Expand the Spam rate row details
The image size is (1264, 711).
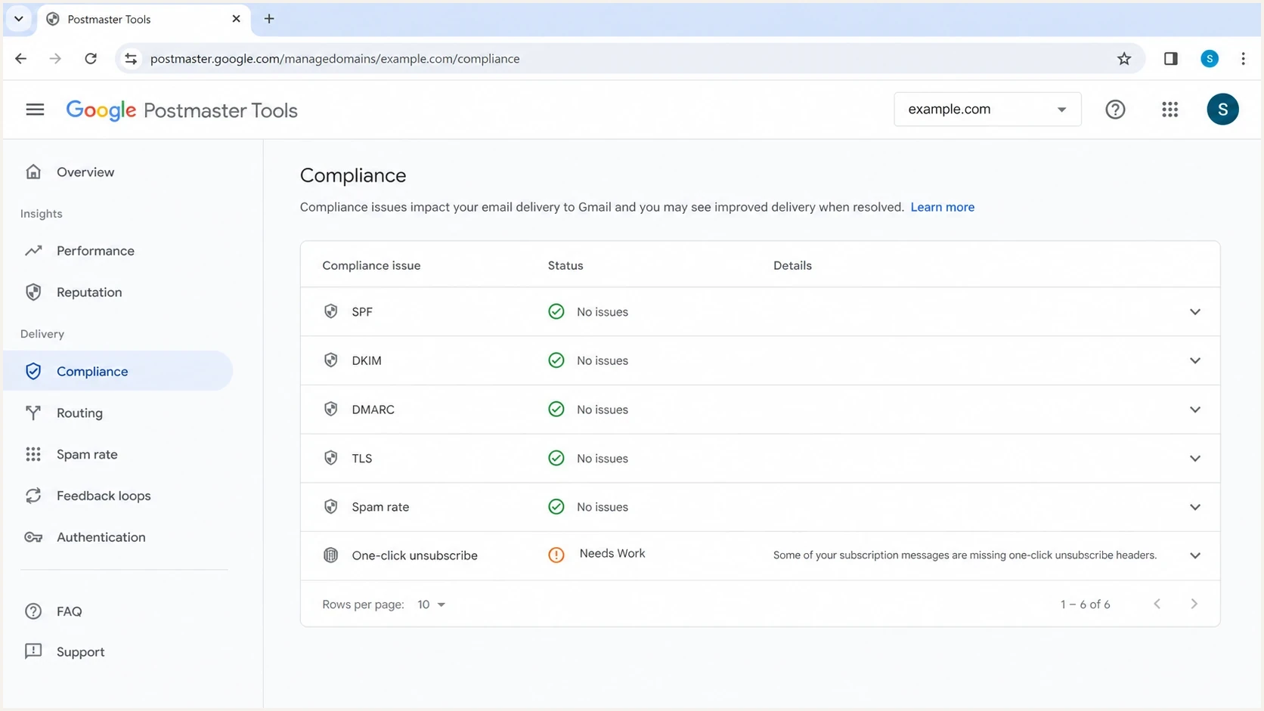click(x=1195, y=507)
